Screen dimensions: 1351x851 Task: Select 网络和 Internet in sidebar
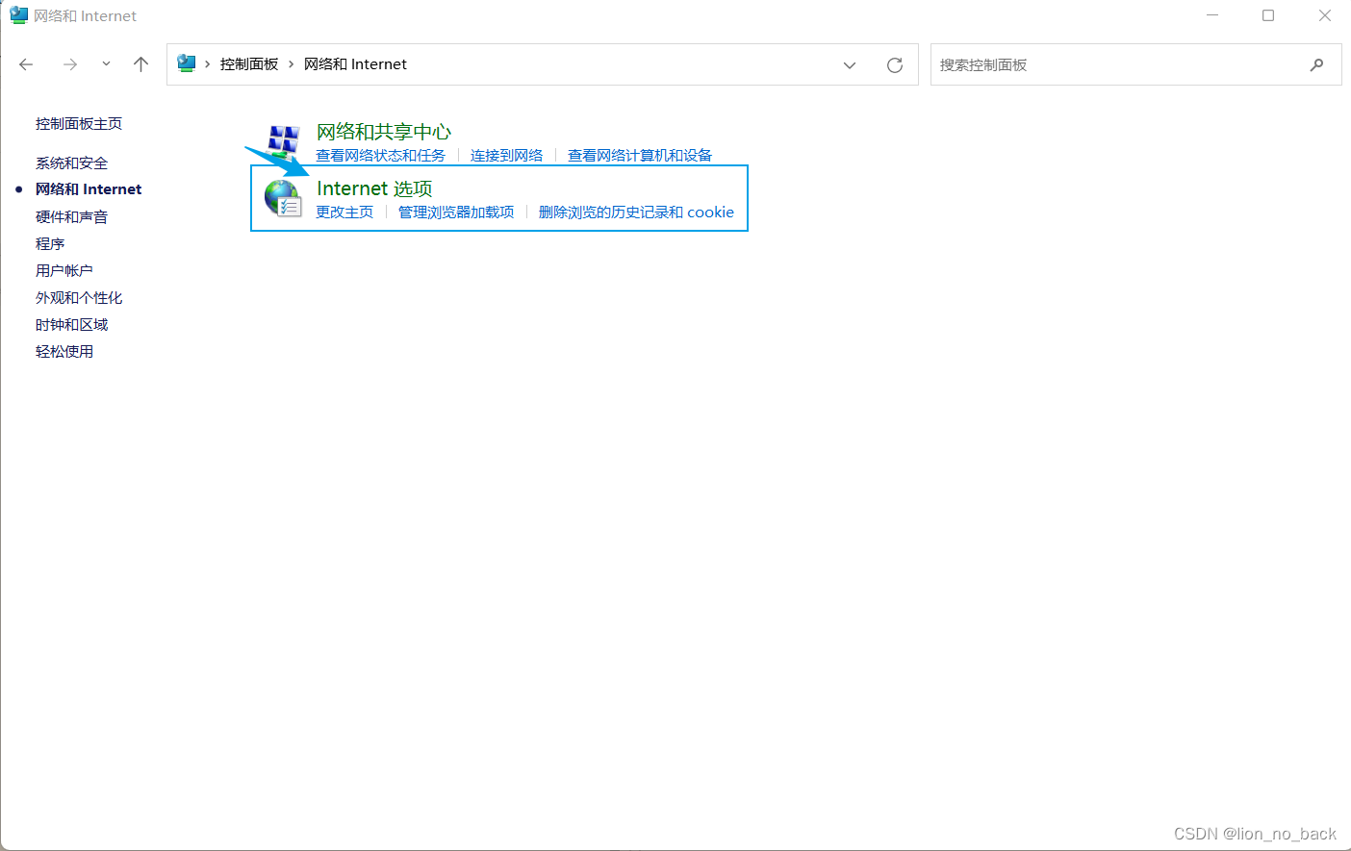pyautogui.click(x=89, y=189)
